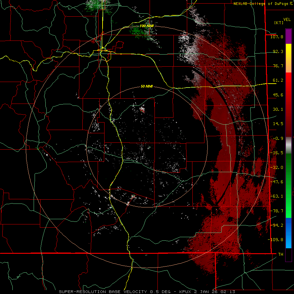Image resolution: width=294 pixels, height=294 pixels.
Task: Click the 61.2 velocity scale value
Action: (278, 80)
